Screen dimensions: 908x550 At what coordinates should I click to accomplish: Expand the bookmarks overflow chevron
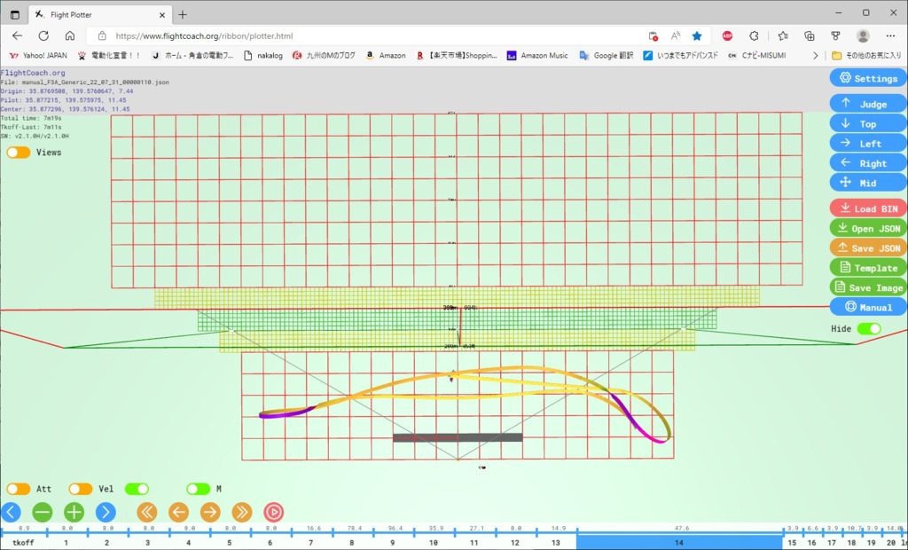tap(816, 56)
